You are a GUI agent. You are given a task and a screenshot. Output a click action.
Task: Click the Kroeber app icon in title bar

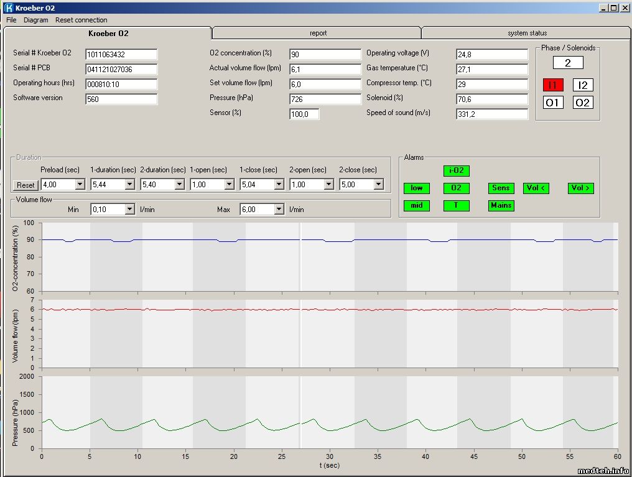9,8
